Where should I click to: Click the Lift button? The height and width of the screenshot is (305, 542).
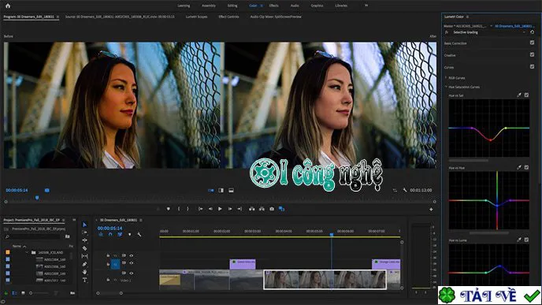click(x=251, y=209)
